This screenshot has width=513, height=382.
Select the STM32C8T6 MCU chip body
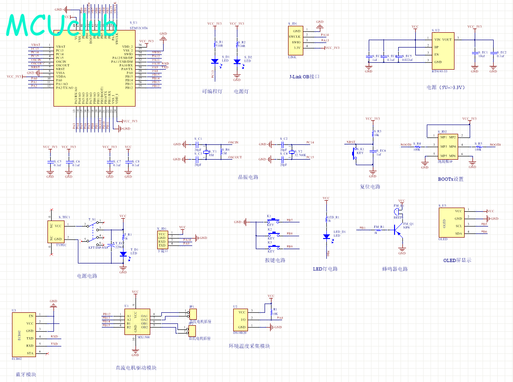pos(94,68)
